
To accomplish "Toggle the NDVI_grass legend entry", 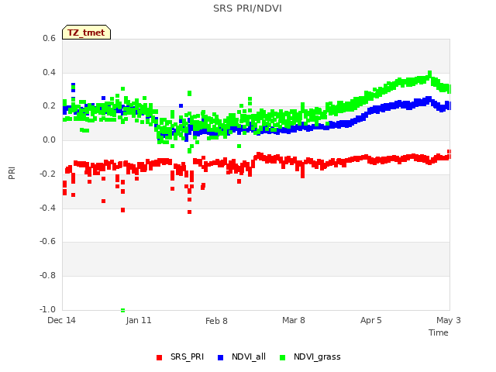I will click(310, 356).
